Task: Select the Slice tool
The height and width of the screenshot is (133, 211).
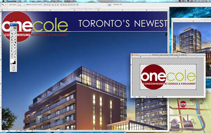Action: coord(15,33)
